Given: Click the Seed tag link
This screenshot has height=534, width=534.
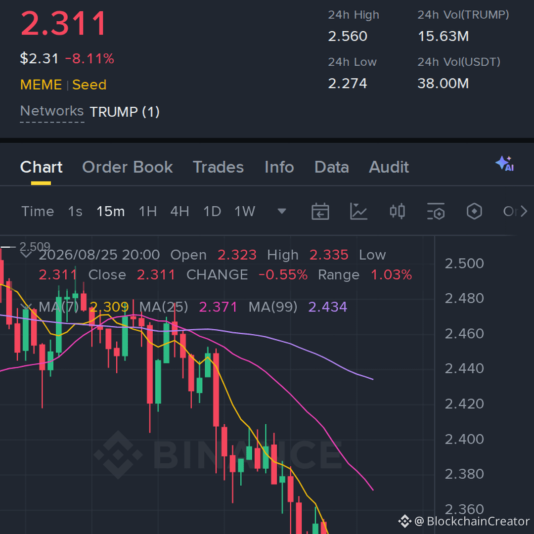Looking at the screenshot, I should pyautogui.click(x=89, y=85).
